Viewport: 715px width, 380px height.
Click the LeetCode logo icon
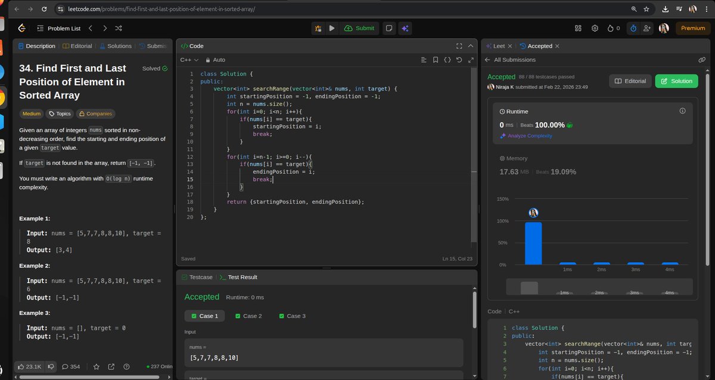coord(22,28)
